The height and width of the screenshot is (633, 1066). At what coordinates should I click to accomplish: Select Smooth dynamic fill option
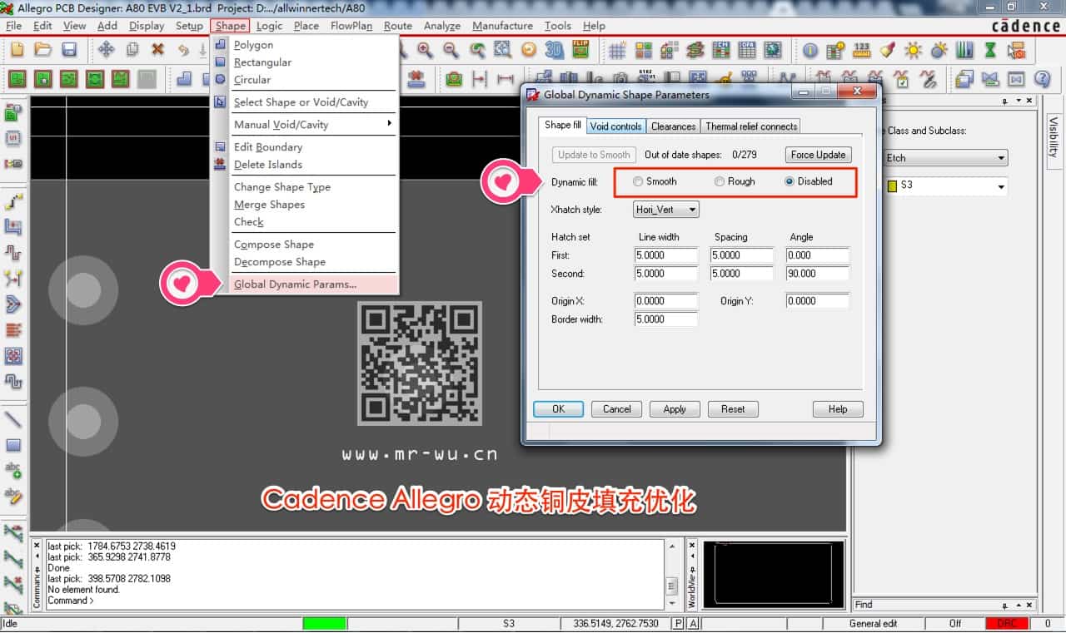[x=638, y=181]
